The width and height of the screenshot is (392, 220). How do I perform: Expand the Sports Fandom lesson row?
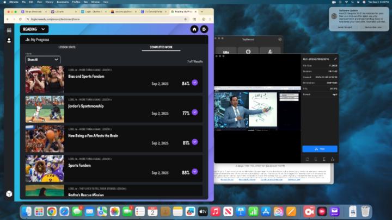pyautogui.click(x=195, y=172)
